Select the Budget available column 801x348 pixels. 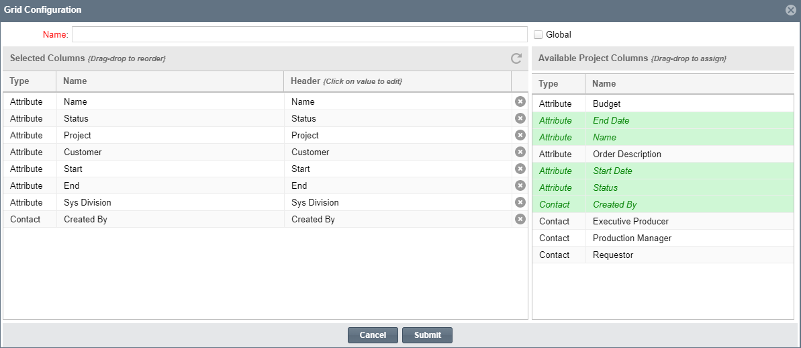point(663,103)
